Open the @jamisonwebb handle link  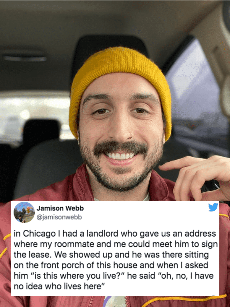point(59,217)
